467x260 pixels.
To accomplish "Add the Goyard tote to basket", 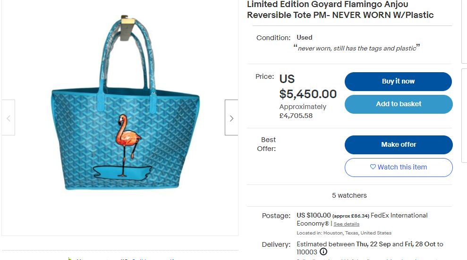I will tap(399, 104).
